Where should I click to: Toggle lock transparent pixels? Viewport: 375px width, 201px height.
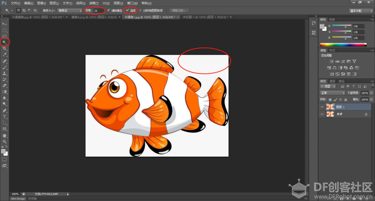tap(330, 100)
